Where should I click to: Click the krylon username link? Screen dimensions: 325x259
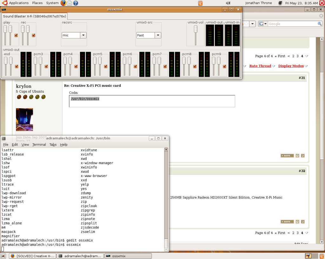(23, 86)
